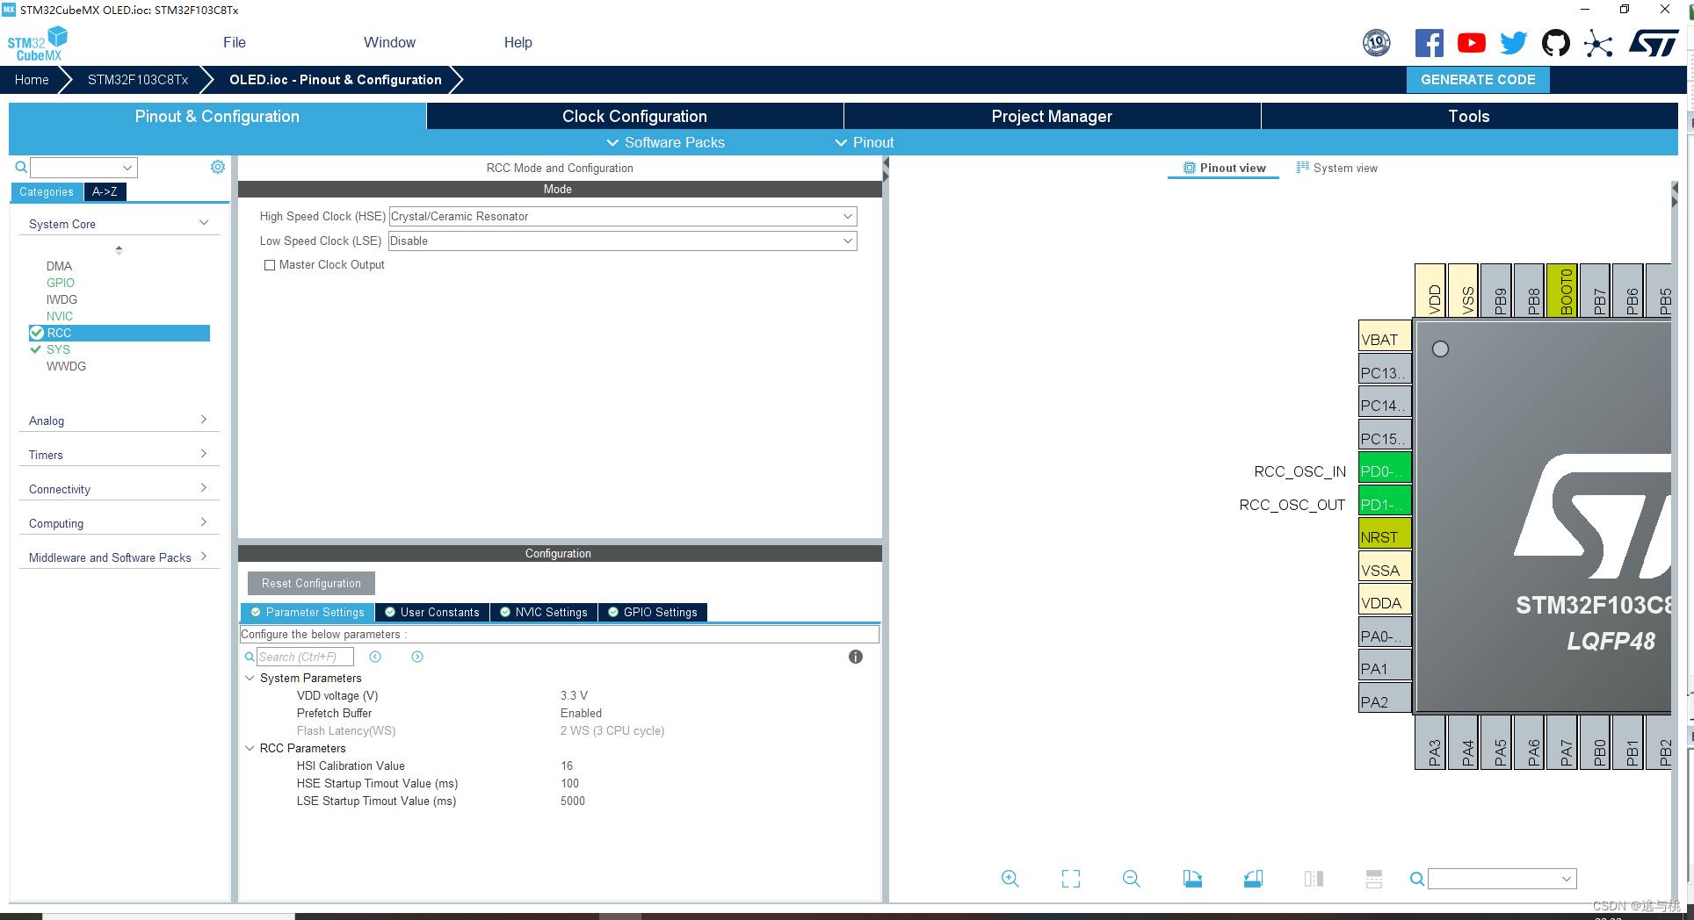Open the GitHub icon link
Viewport: 1694px width, 920px height.
[x=1556, y=43]
